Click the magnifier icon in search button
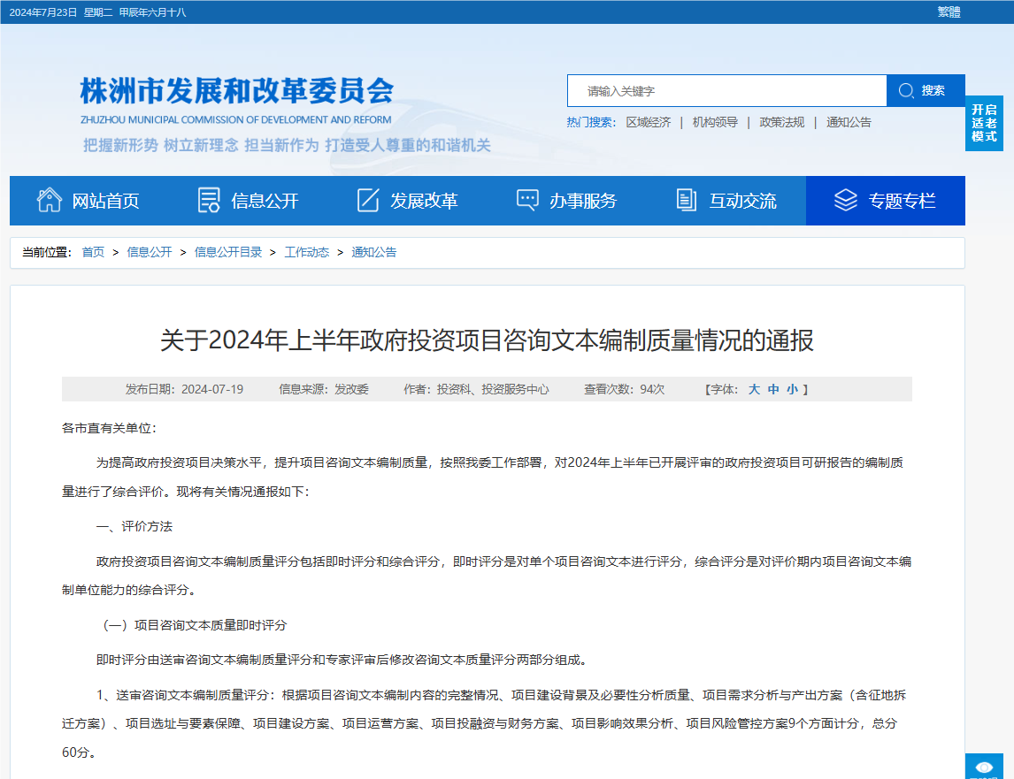The width and height of the screenshot is (1014, 779). click(x=906, y=90)
